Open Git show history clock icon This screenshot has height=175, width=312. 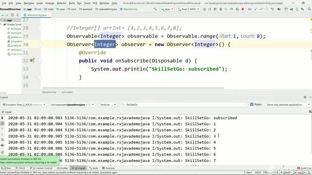pos(267,9)
